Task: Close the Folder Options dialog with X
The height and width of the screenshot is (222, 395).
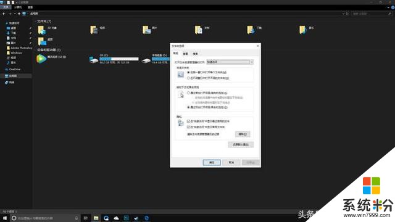Action: [258, 46]
